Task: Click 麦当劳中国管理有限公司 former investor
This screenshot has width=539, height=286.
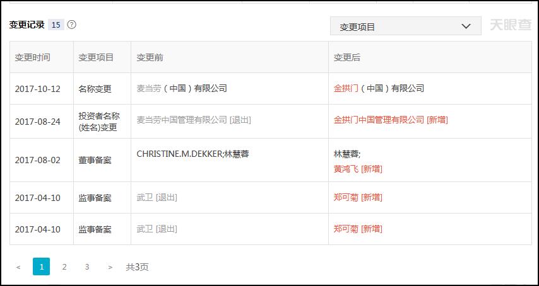Action: [182, 120]
